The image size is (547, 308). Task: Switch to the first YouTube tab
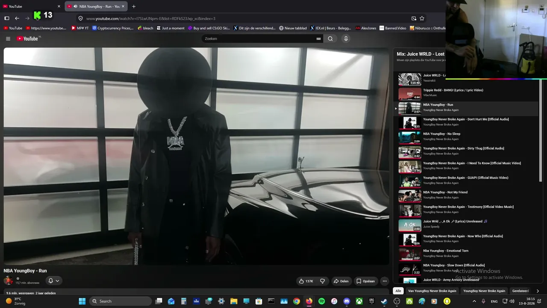32,6
